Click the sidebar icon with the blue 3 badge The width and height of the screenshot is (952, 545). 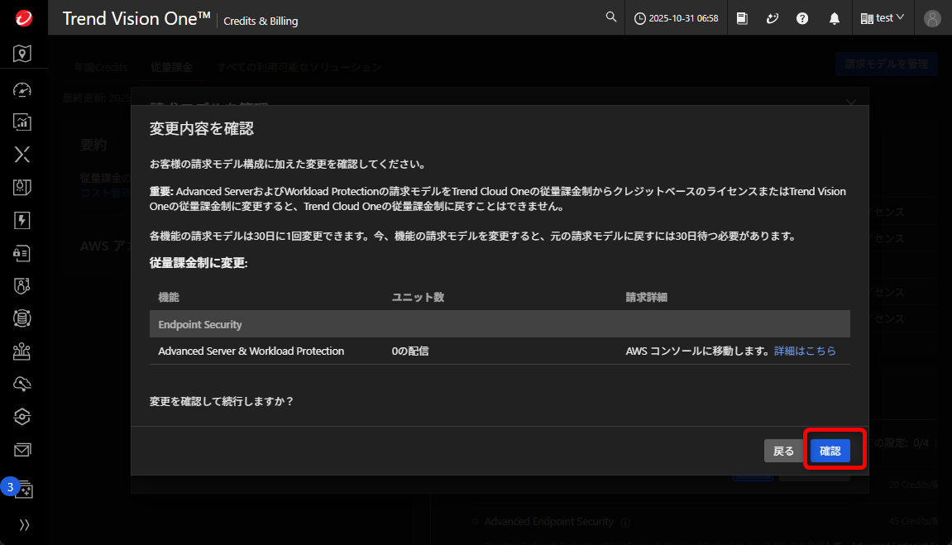click(22, 489)
